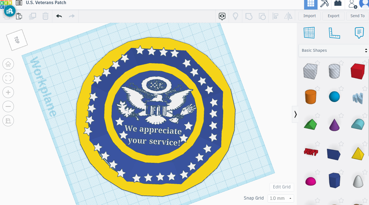Image resolution: width=369 pixels, height=205 pixels.
Task: Click the Duplicate and repeat icon
Action: click(32, 16)
